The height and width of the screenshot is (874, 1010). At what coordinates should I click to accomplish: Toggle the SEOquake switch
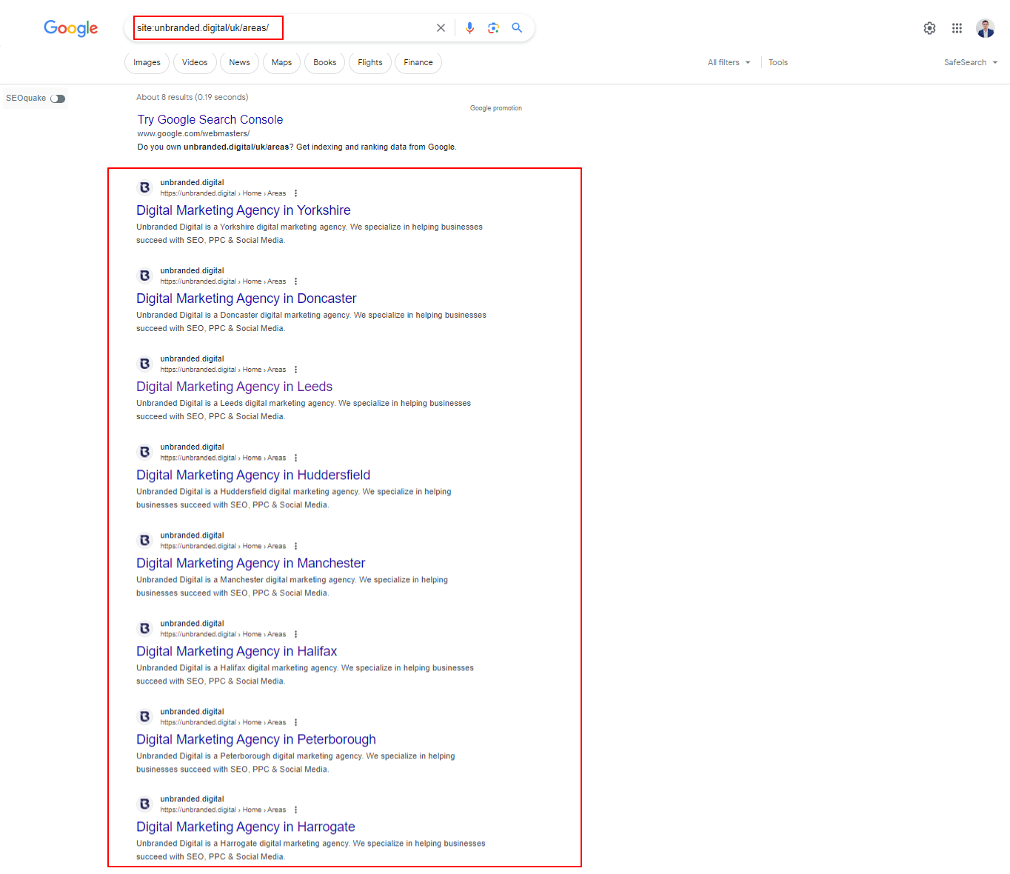pyautogui.click(x=58, y=99)
